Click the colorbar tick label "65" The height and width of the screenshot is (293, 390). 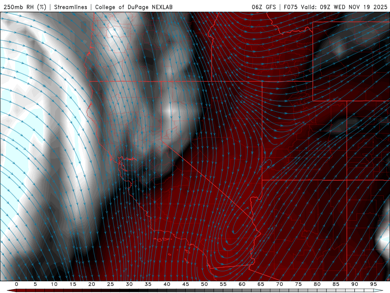(x=261, y=284)
